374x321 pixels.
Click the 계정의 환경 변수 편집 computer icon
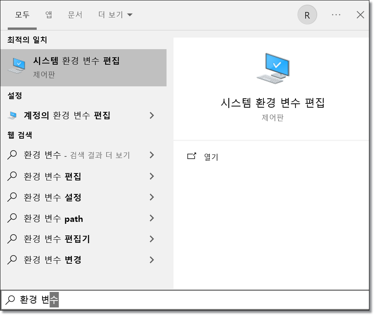pyautogui.click(x=12, y=115)
